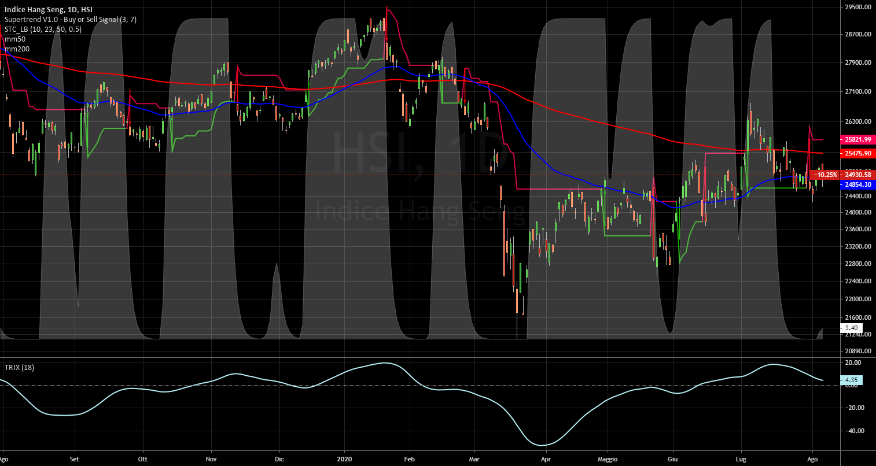Select the Supertrend V1.0 Buy or Sell Signal legend
876x466 pixels.
point(71,20)
